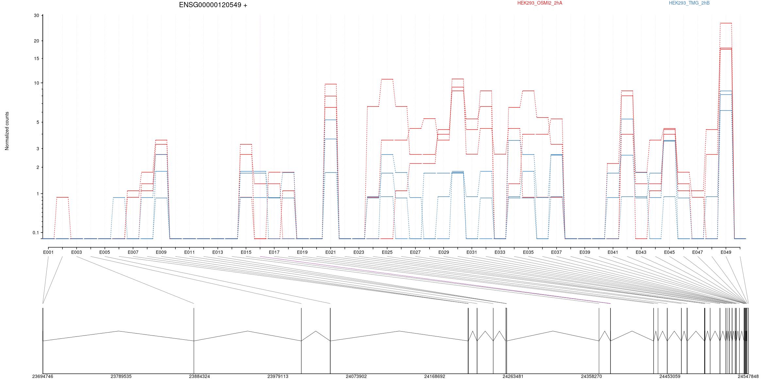The width and height of the screenshot is (784, 392).
Task: Click the Normalized counts axis label
Action: (7, 131)
